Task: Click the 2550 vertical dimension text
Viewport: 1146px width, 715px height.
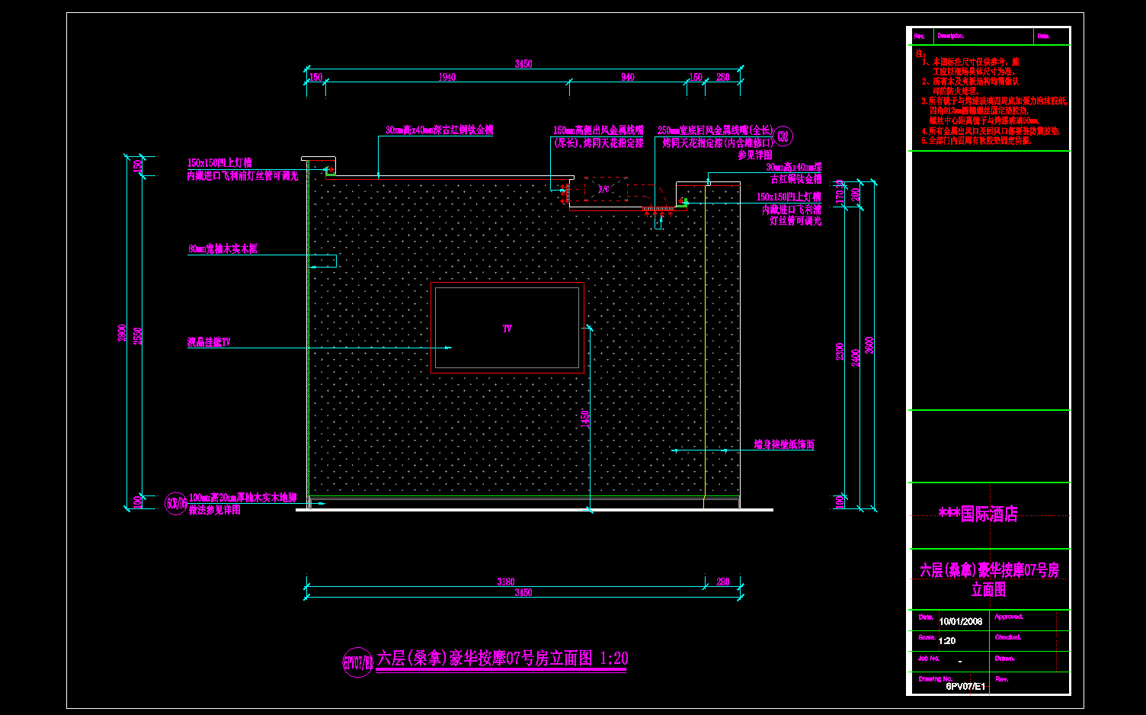Action: pyautogui.click(x=138, y=336)
